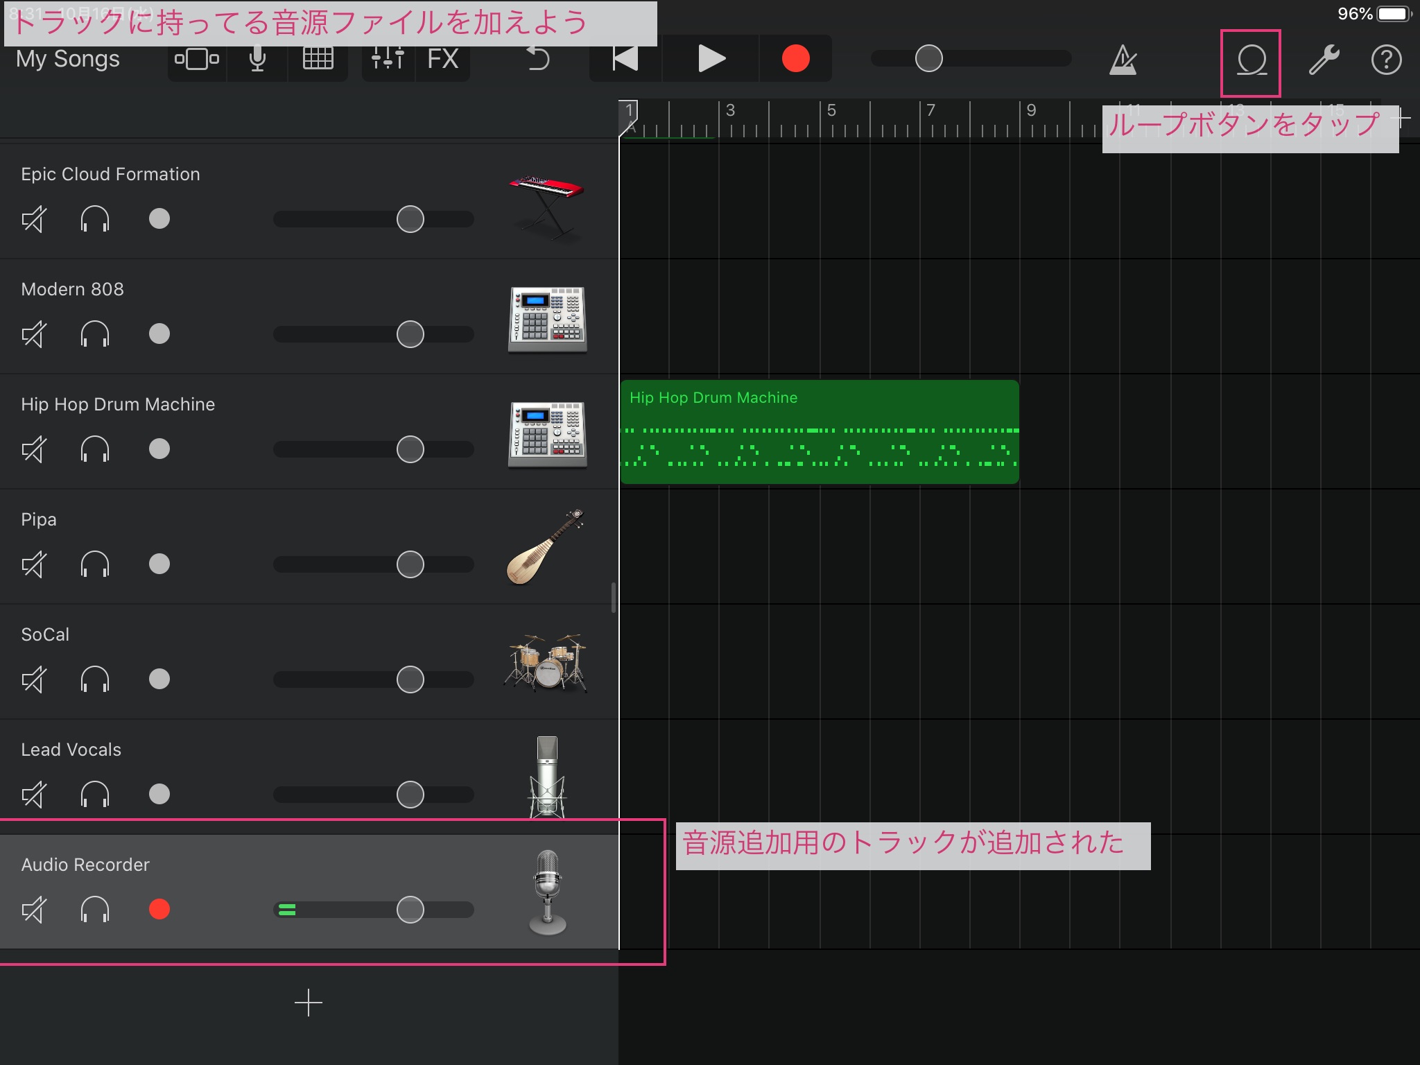The image size is (1420, 1065).
Task: Open the grid editor icon
Action: coord(318,59)
